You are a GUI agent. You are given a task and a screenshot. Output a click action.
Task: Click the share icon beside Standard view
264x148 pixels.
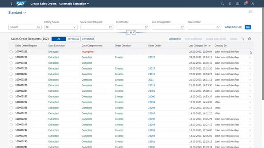[x=251, y=12]
